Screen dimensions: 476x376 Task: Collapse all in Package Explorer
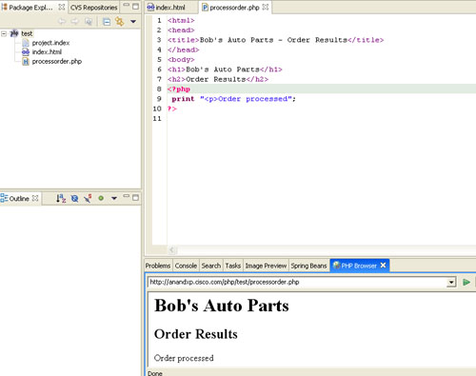(107, 22)
